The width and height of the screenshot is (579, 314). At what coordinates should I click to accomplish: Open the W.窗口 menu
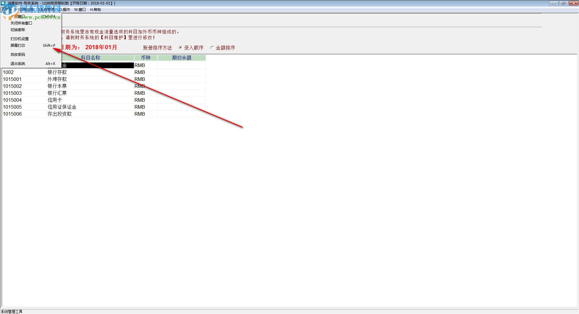(80, 9)
